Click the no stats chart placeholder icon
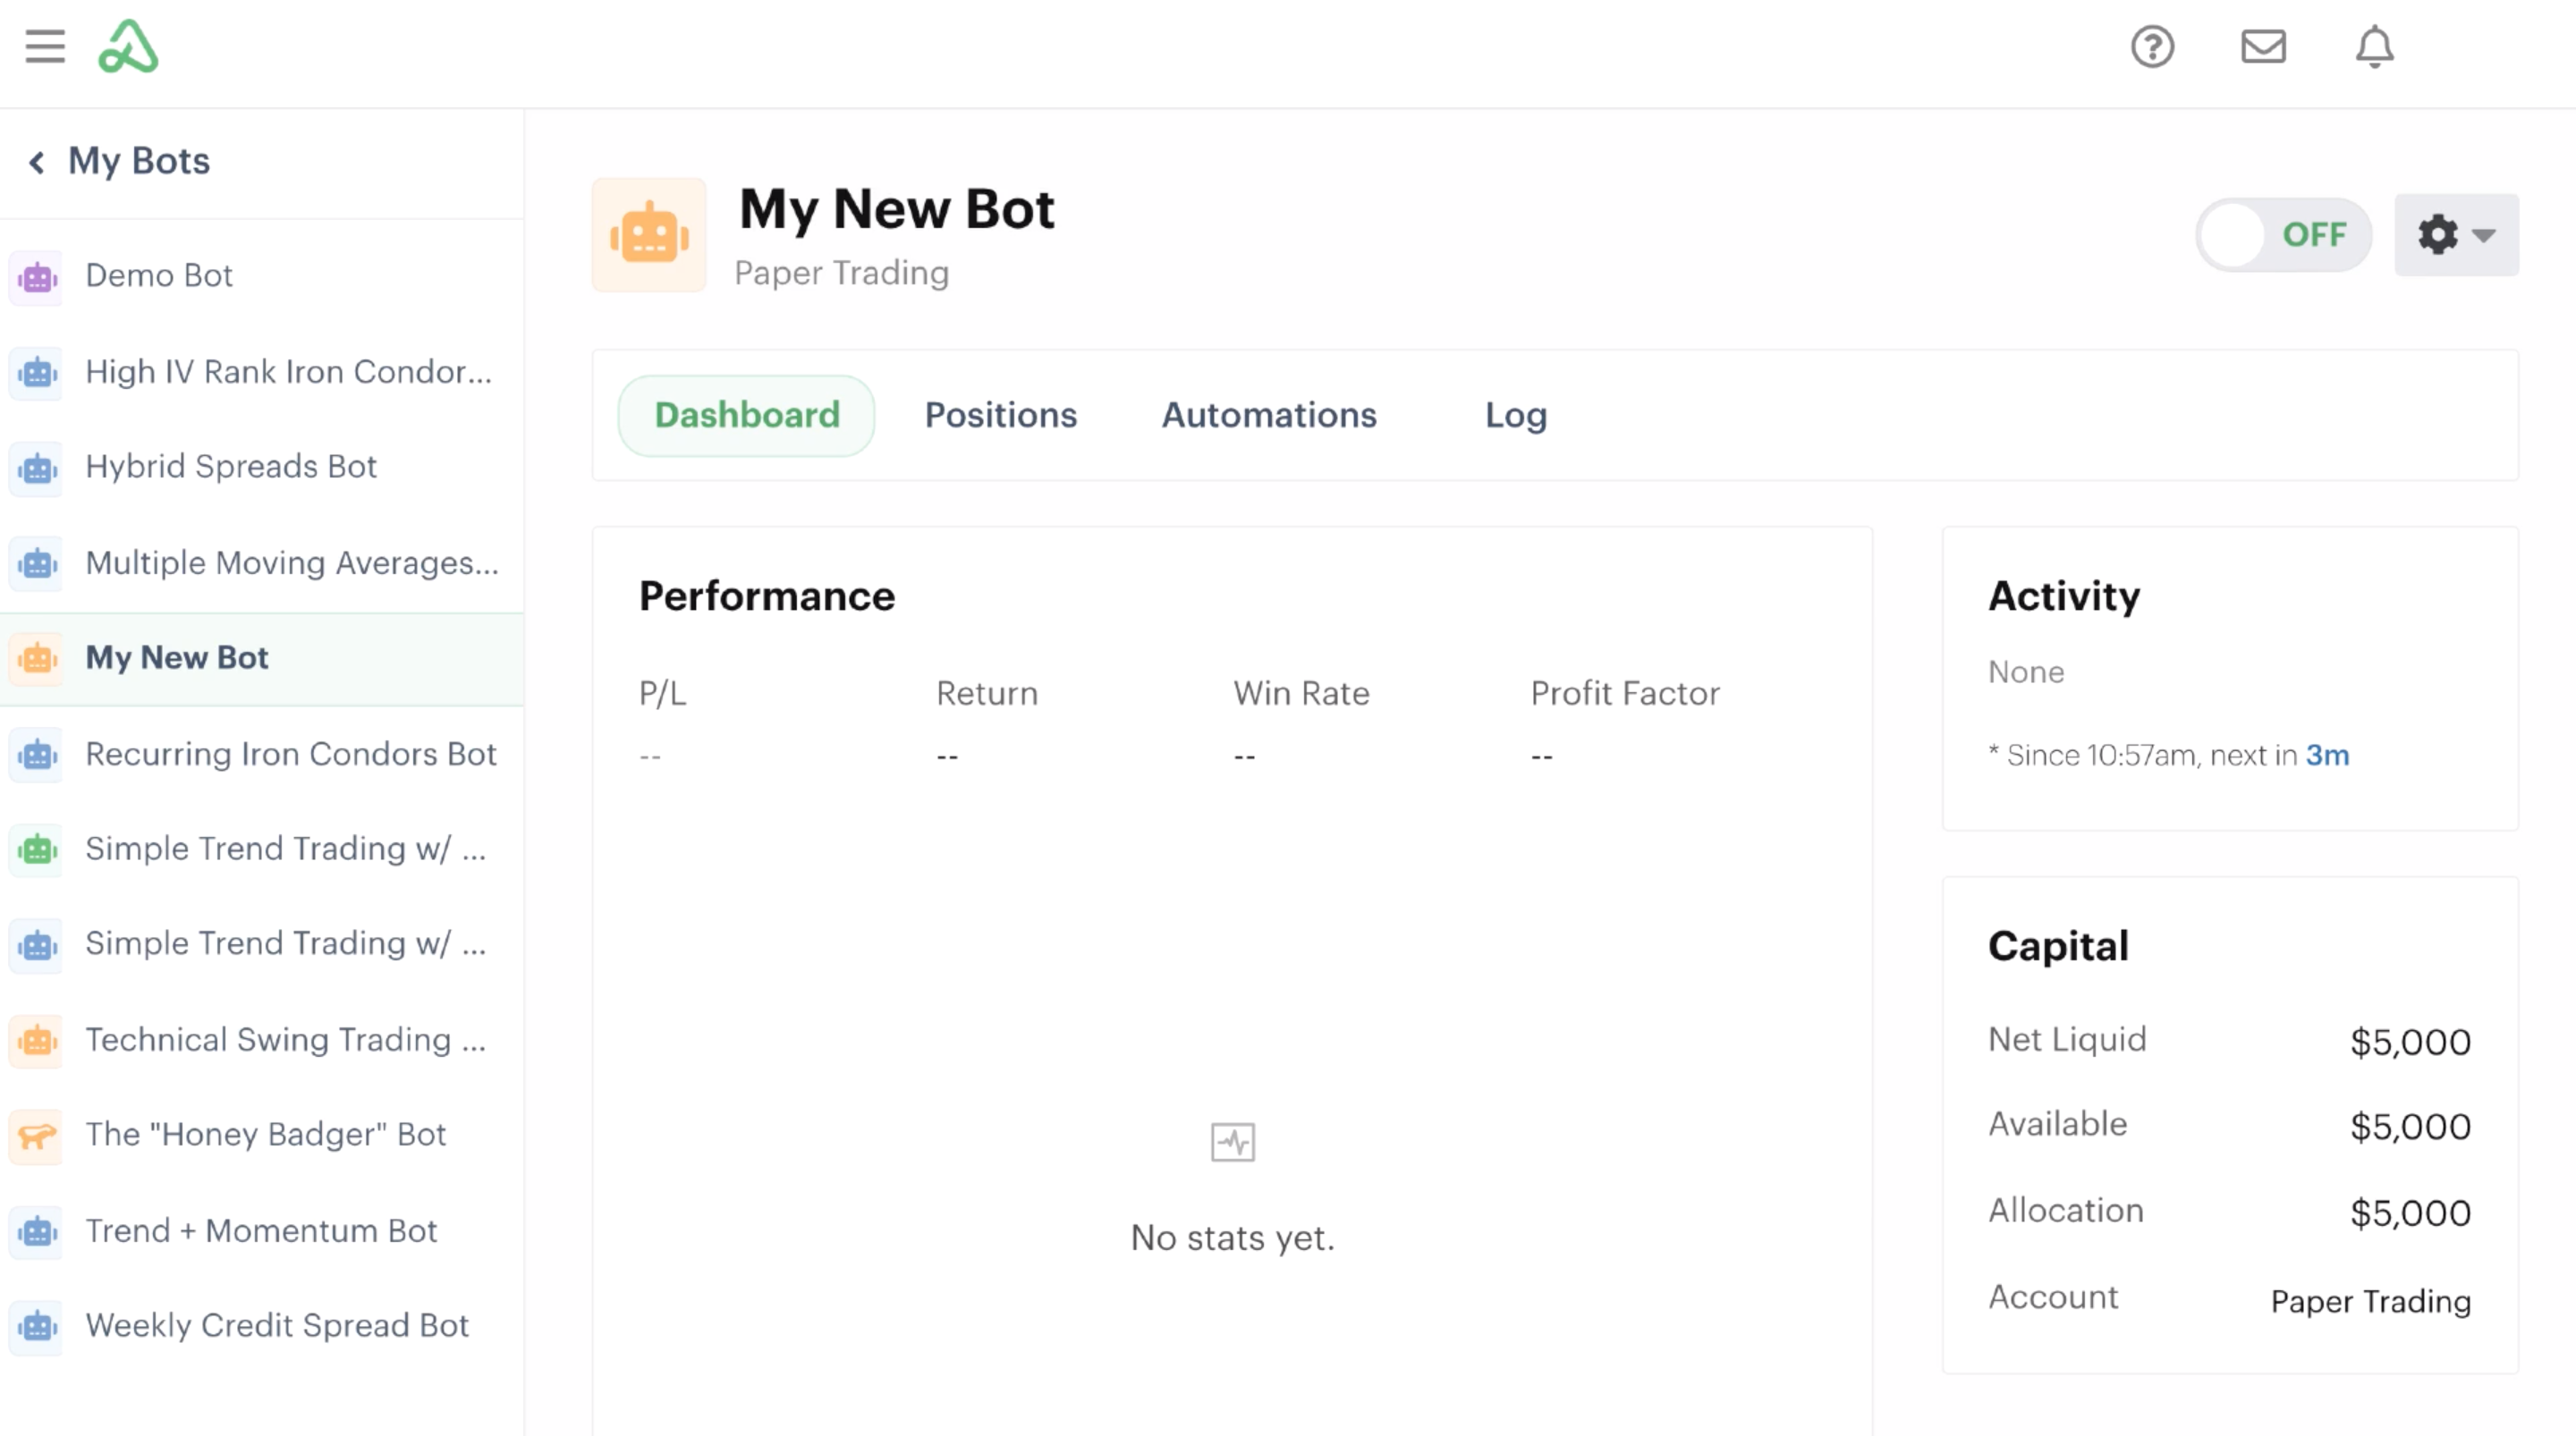 coord(1233,1140)
